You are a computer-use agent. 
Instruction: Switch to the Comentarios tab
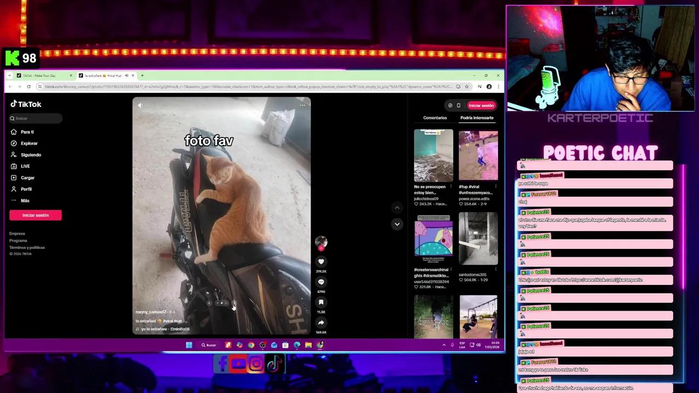point(435,118)
